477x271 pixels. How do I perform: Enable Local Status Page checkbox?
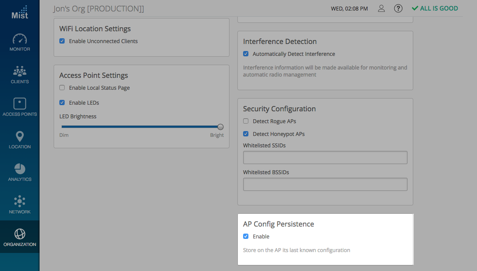62,88
